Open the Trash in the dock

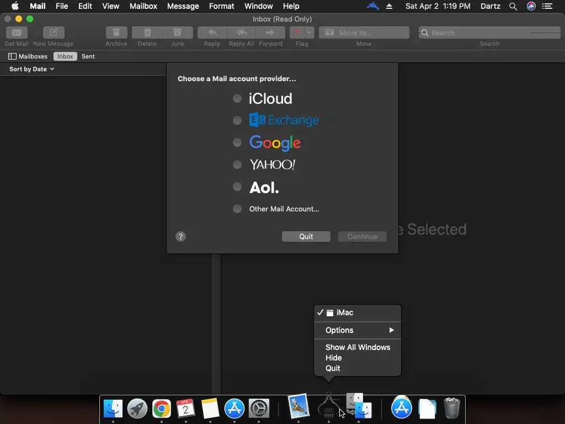tap(451, 408)
